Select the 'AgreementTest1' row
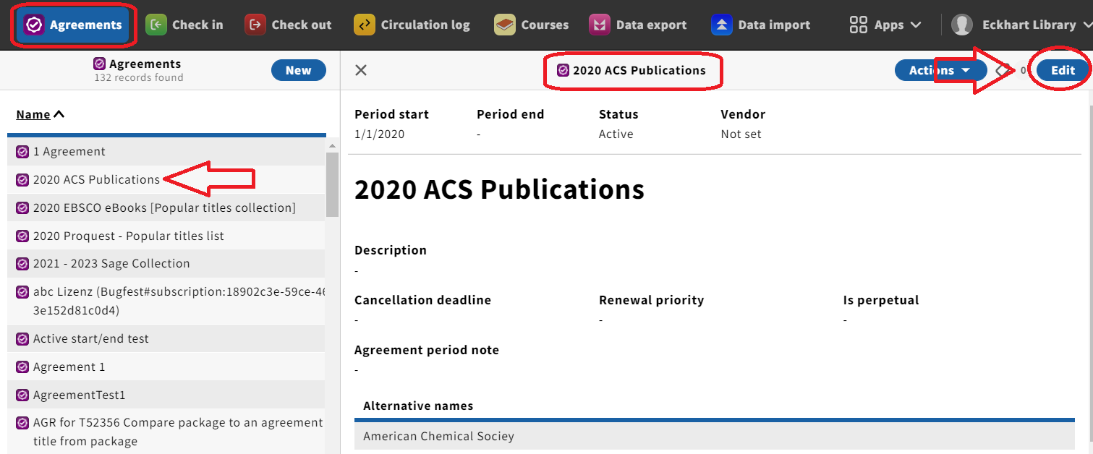This screenshot has height=454, width=1093. click(166, 395)
